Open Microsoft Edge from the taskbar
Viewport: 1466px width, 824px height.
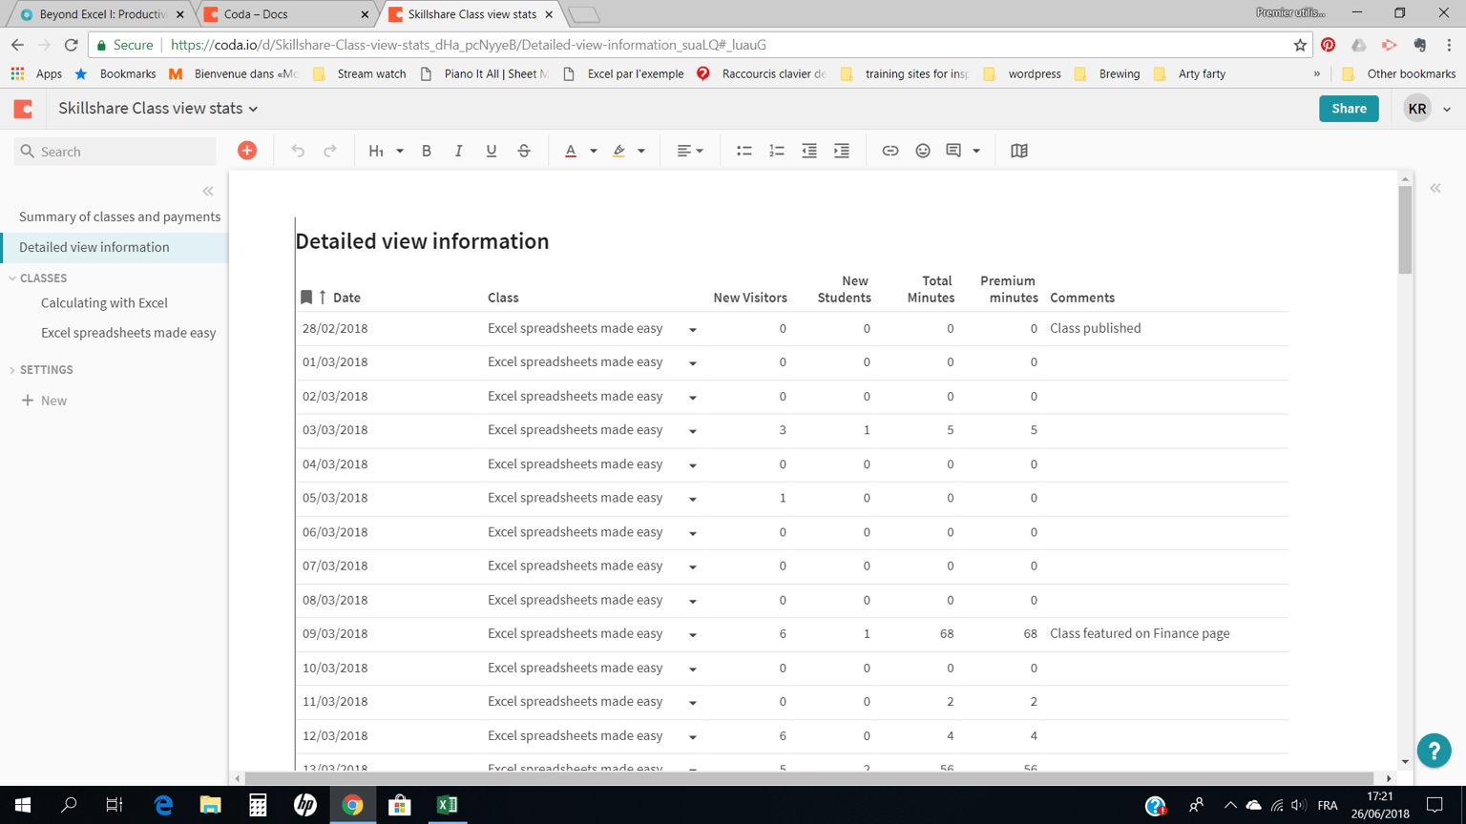(x=163, y=805)
